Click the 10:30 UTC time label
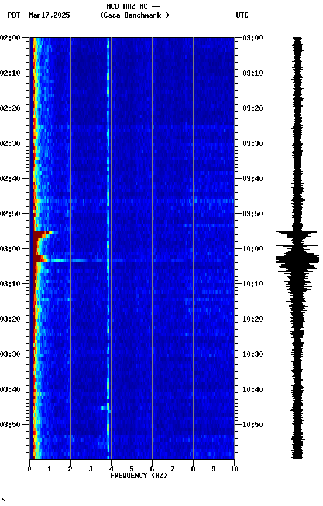The image size is (323, 506). click(x=253, y=354)
